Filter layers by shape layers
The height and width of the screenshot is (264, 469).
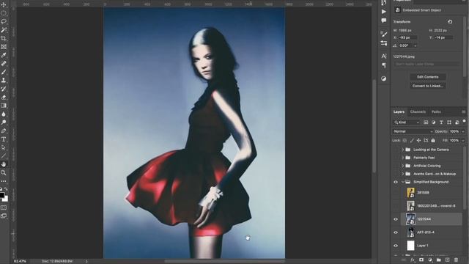click(x=449, y=122)
